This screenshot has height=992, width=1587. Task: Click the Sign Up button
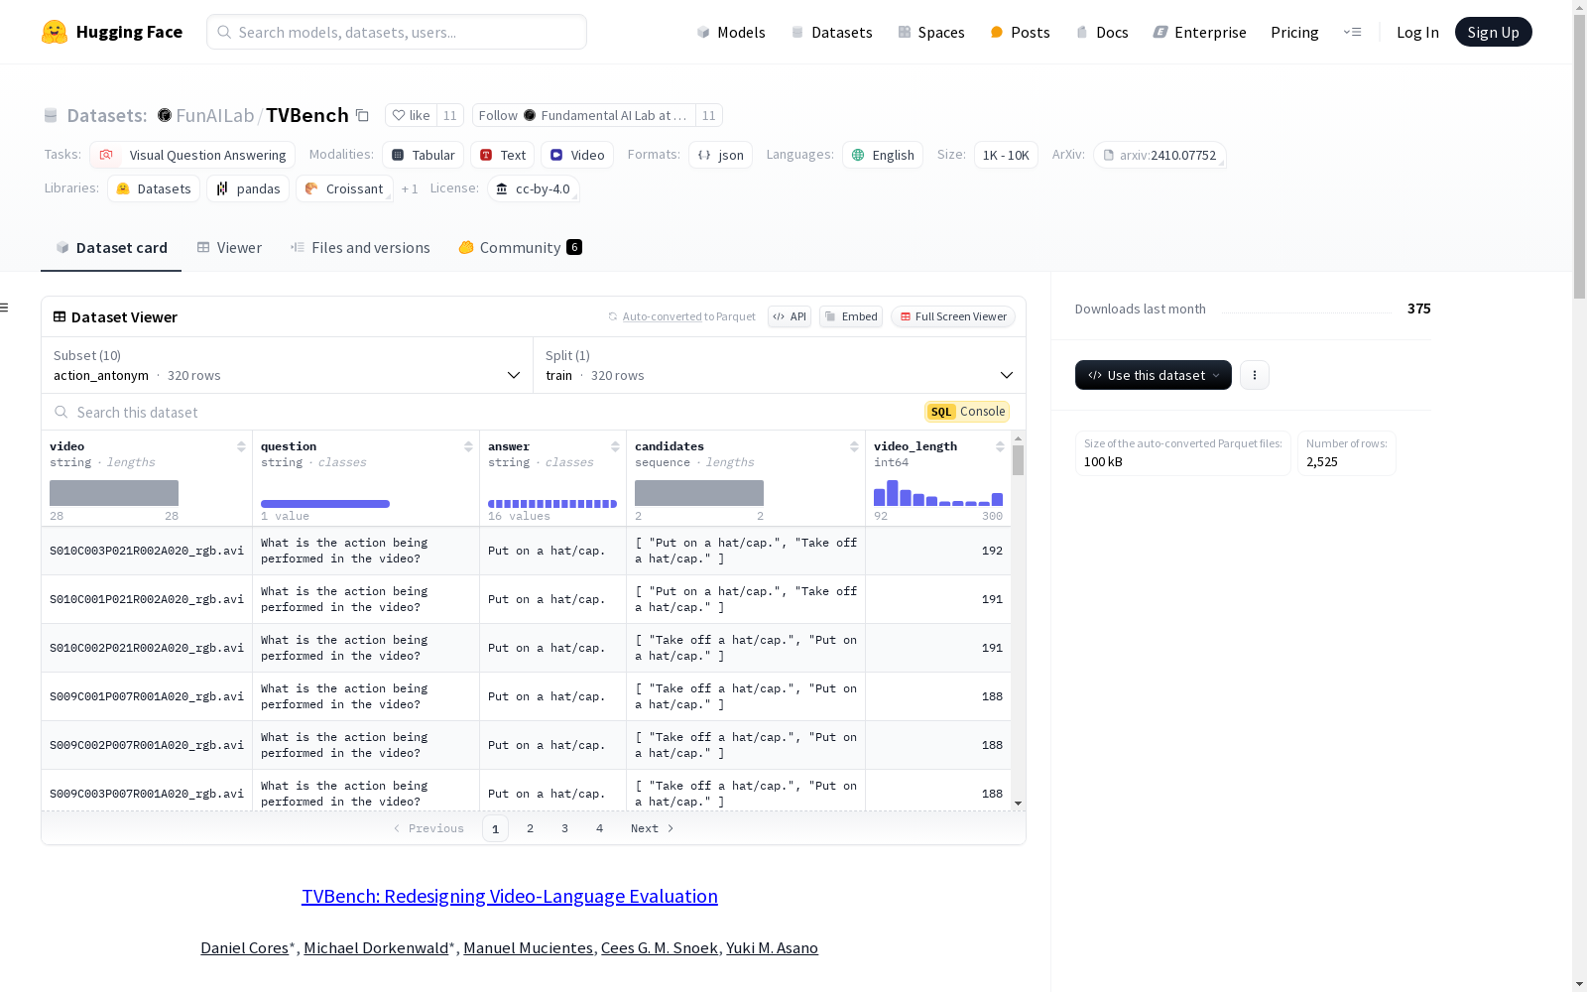pos(1493,33)
